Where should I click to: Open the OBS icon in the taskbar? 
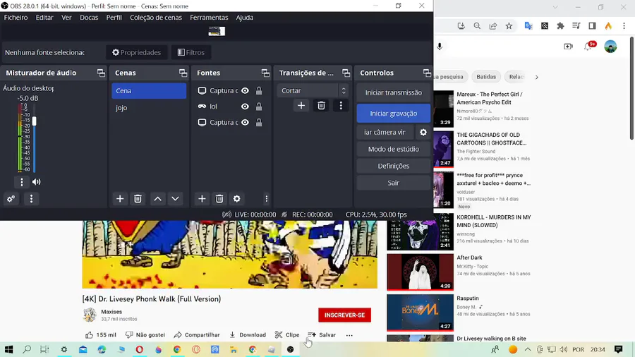tap(291, 349)
